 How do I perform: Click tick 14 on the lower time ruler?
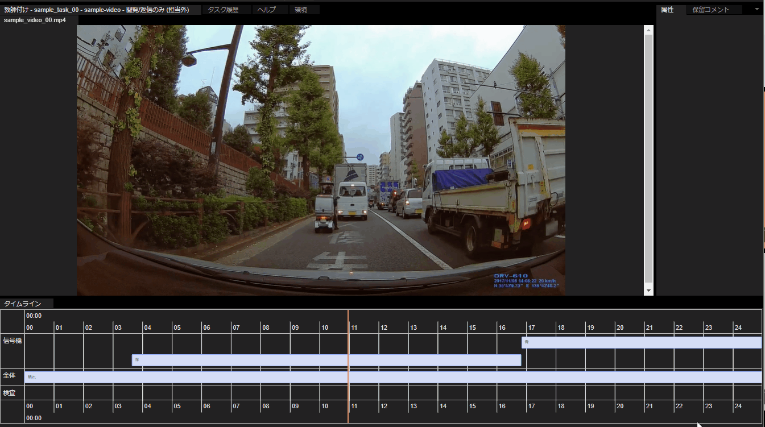point(443,407)
